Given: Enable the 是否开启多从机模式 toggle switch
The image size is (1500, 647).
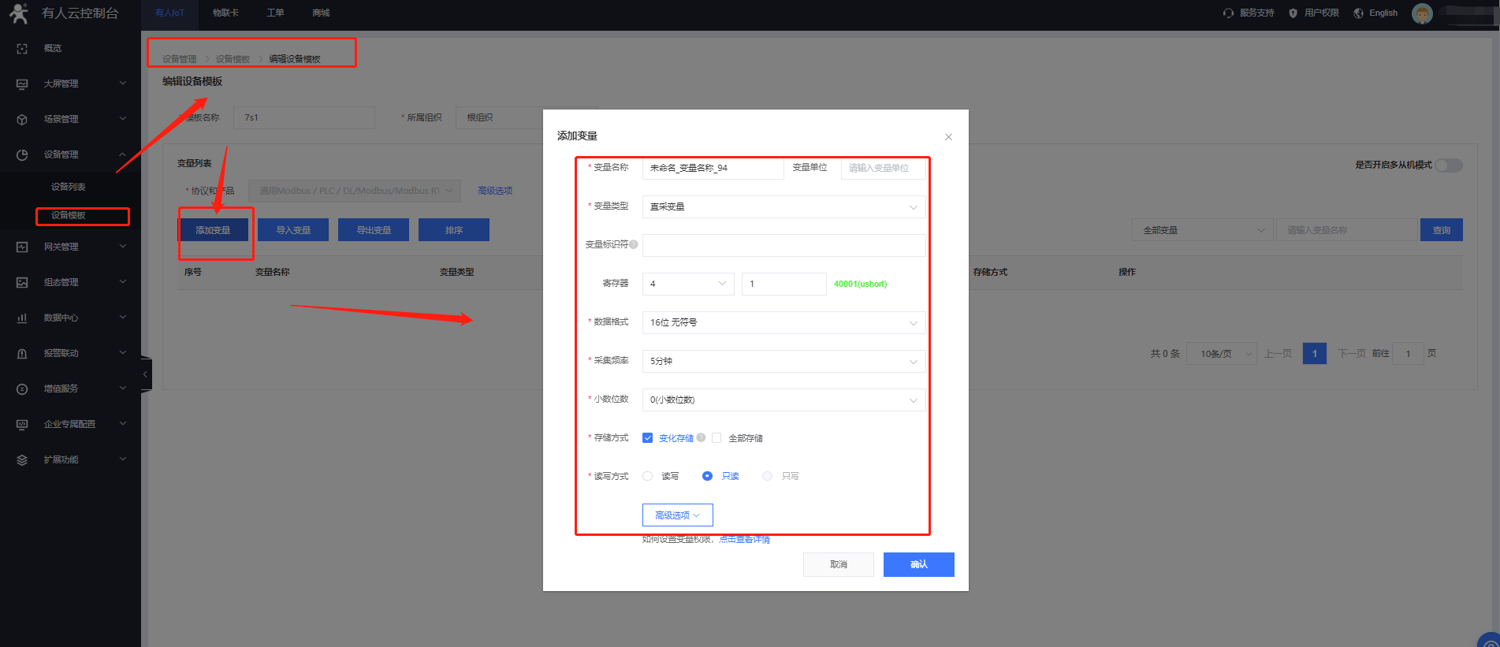Looking at the screenshot, I should pos(1448,165).
